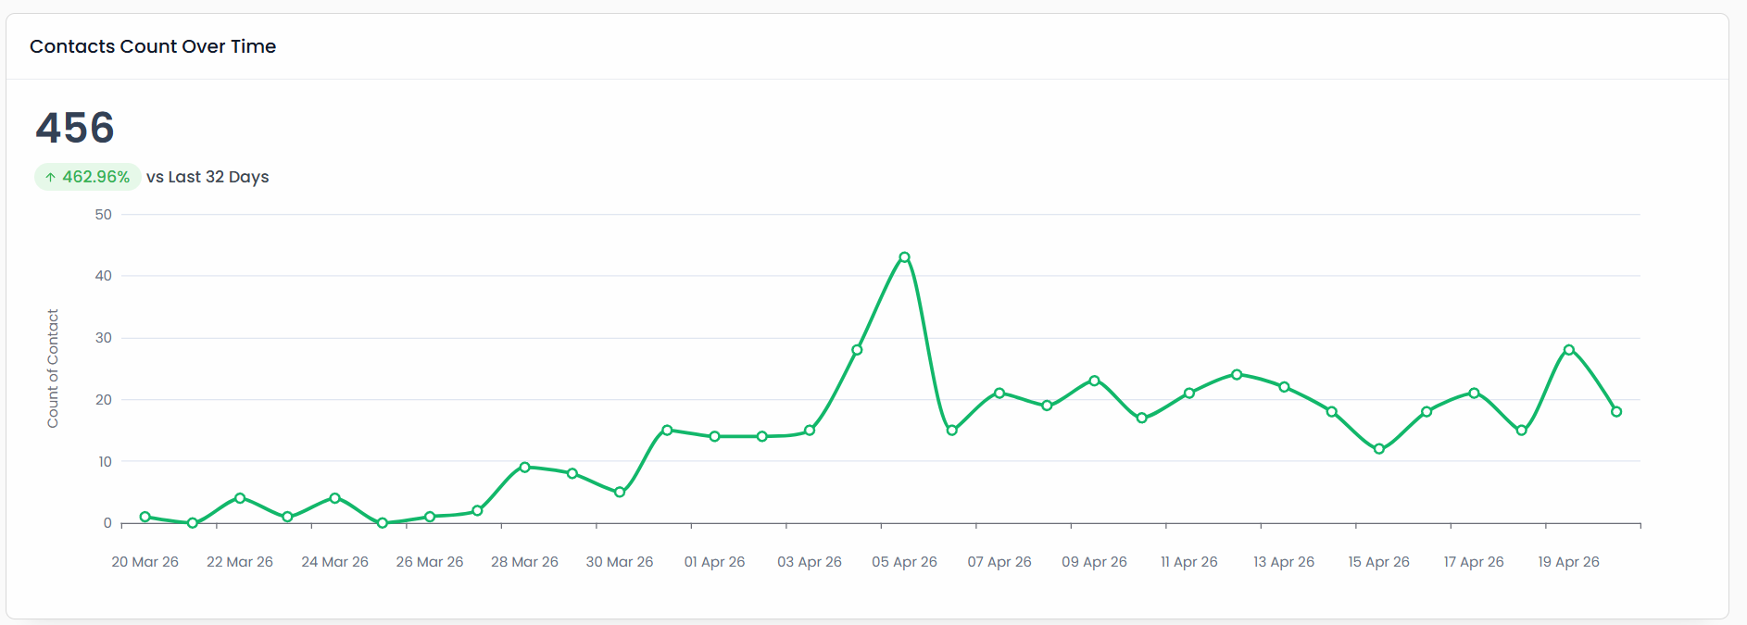Click the '24 Mar 26' x-axis label
1747x625 pixels.
tap(334, 562)
